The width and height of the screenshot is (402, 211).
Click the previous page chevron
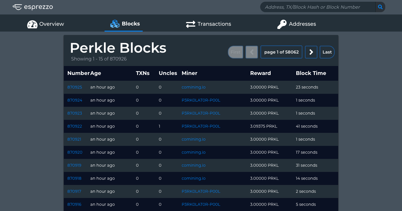click(x=252, y=52)
